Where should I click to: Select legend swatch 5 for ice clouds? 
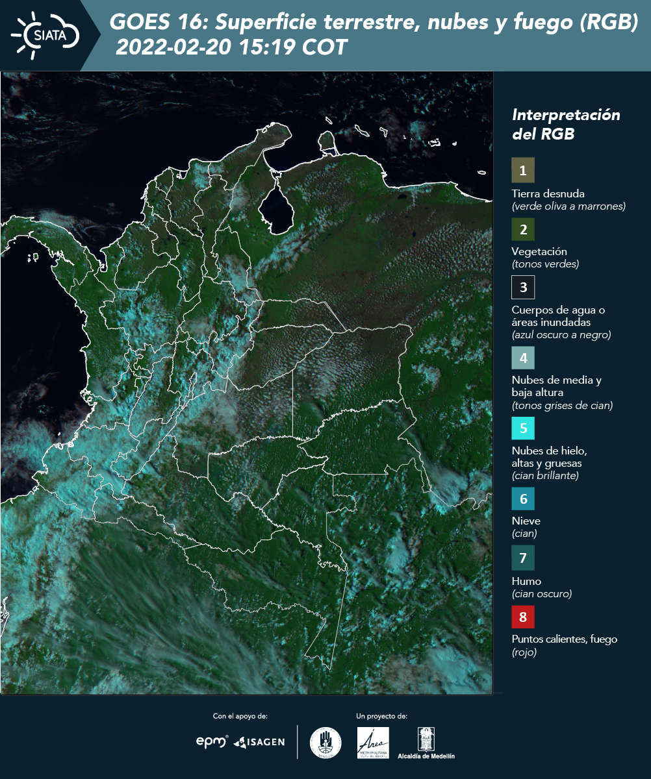click(523, 428)
